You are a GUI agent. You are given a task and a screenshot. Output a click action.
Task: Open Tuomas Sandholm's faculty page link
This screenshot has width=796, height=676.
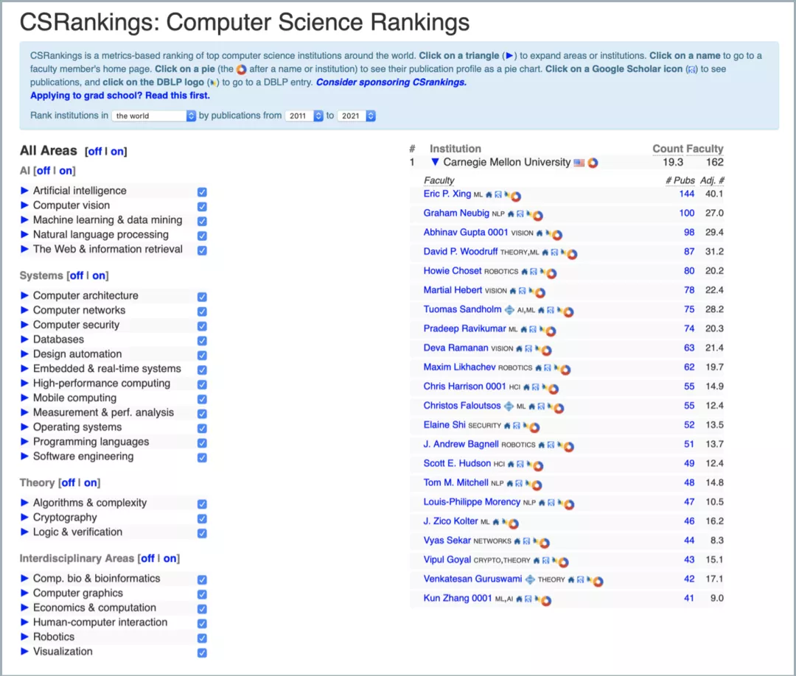click(x=462, y=309)
